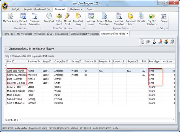Open the In/Out Board
The width and height of the screenshot is (180, 132).
point(59,18)
